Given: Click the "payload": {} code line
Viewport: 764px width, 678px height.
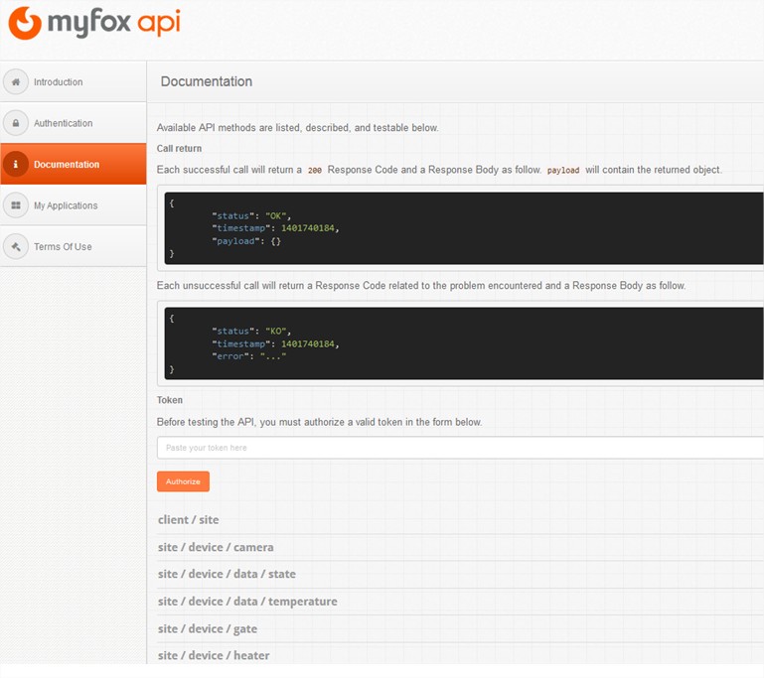Looking at the screenshot, I should coord(246,241).
